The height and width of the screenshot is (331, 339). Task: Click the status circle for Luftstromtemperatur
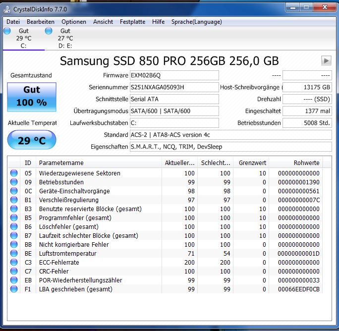tap(14, 253)
